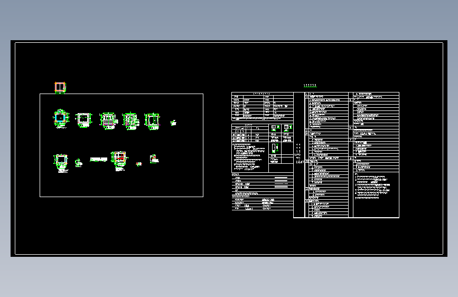Select the red-and-green square detail above the drawing frame

[x=60, y=88]
